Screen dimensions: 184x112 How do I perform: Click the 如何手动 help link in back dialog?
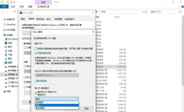pyautogui.click(x=27, y=38)
